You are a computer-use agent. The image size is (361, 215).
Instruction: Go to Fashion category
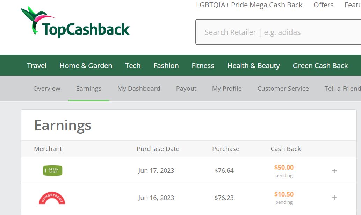tap(166, 66)
